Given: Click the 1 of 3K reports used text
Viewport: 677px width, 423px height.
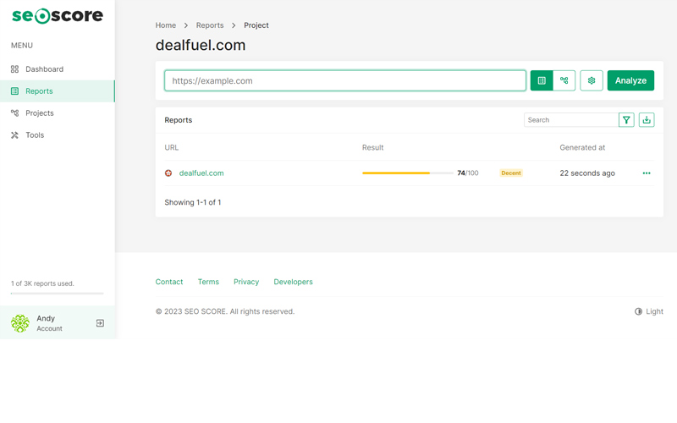Looking at the screenshot, I should [x=42, y=283].
